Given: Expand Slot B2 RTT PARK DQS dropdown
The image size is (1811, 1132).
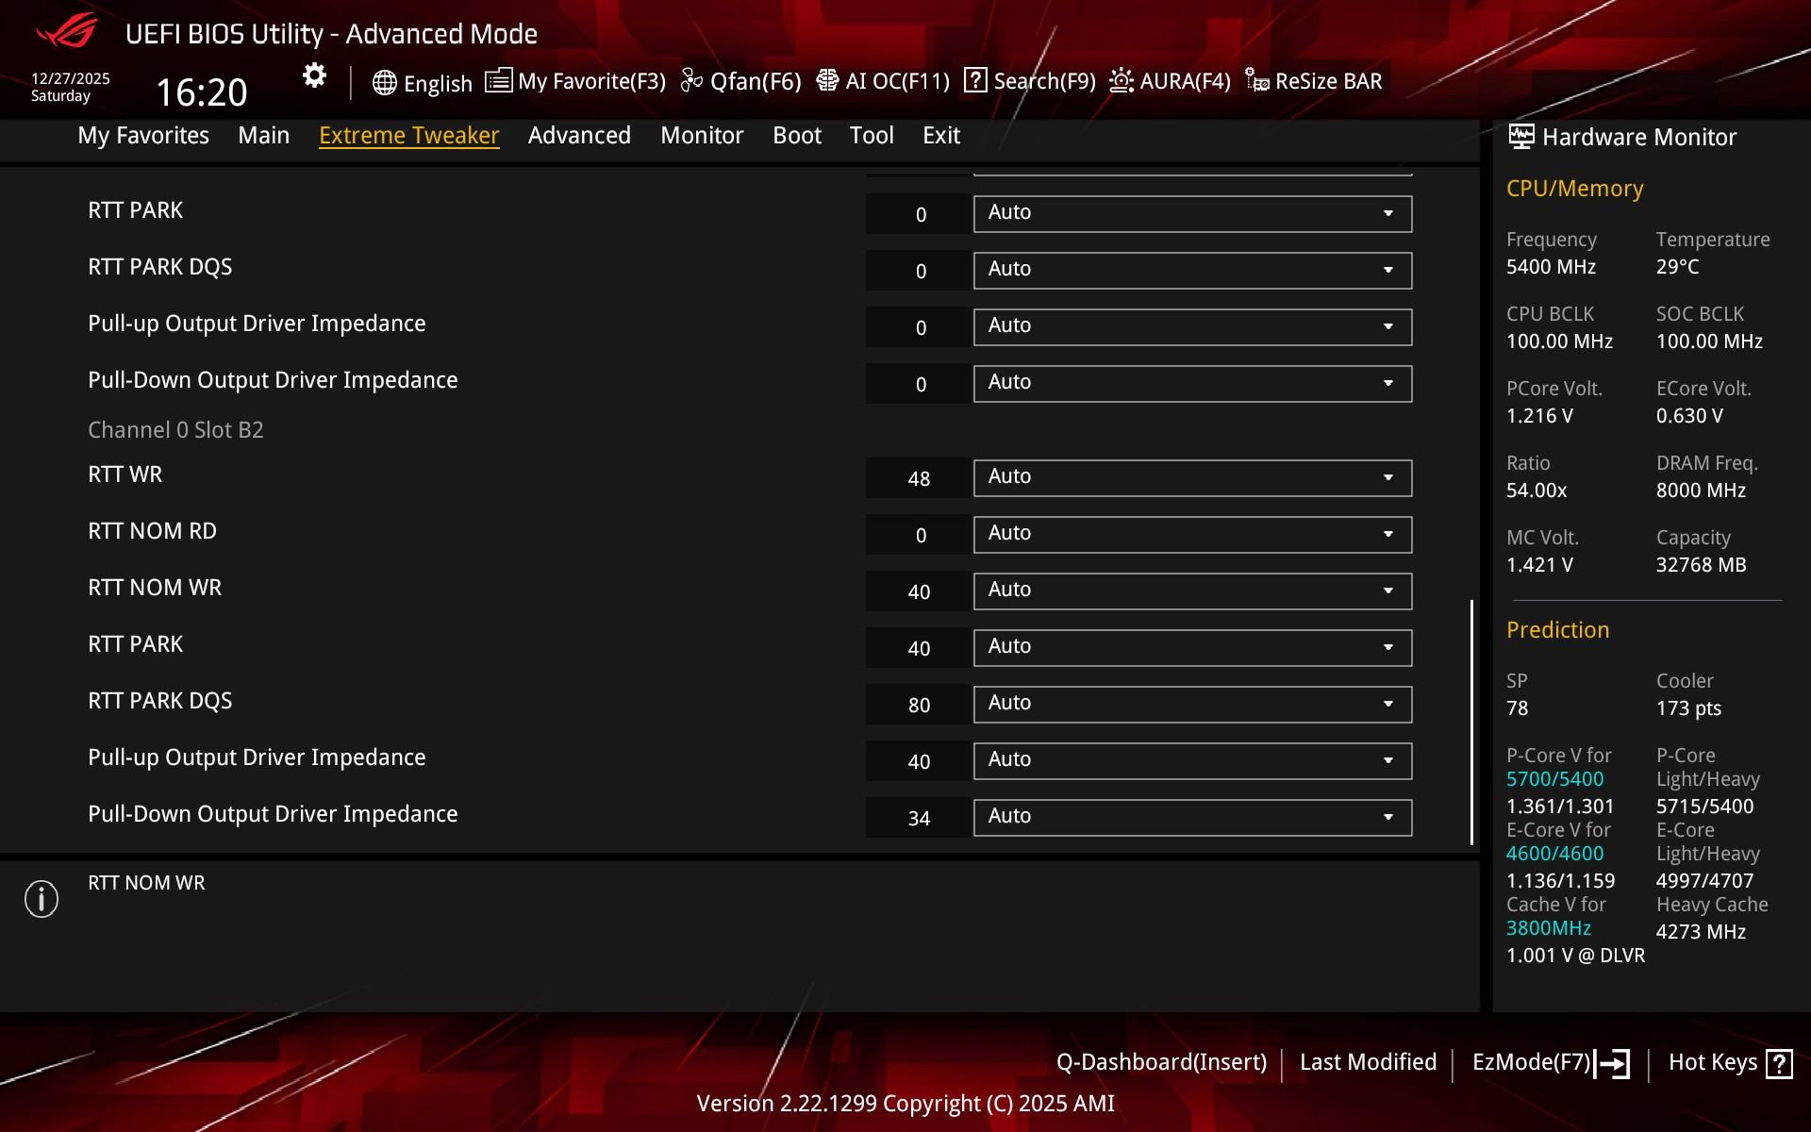Looking at the screenshot, I should [1192, 704].
